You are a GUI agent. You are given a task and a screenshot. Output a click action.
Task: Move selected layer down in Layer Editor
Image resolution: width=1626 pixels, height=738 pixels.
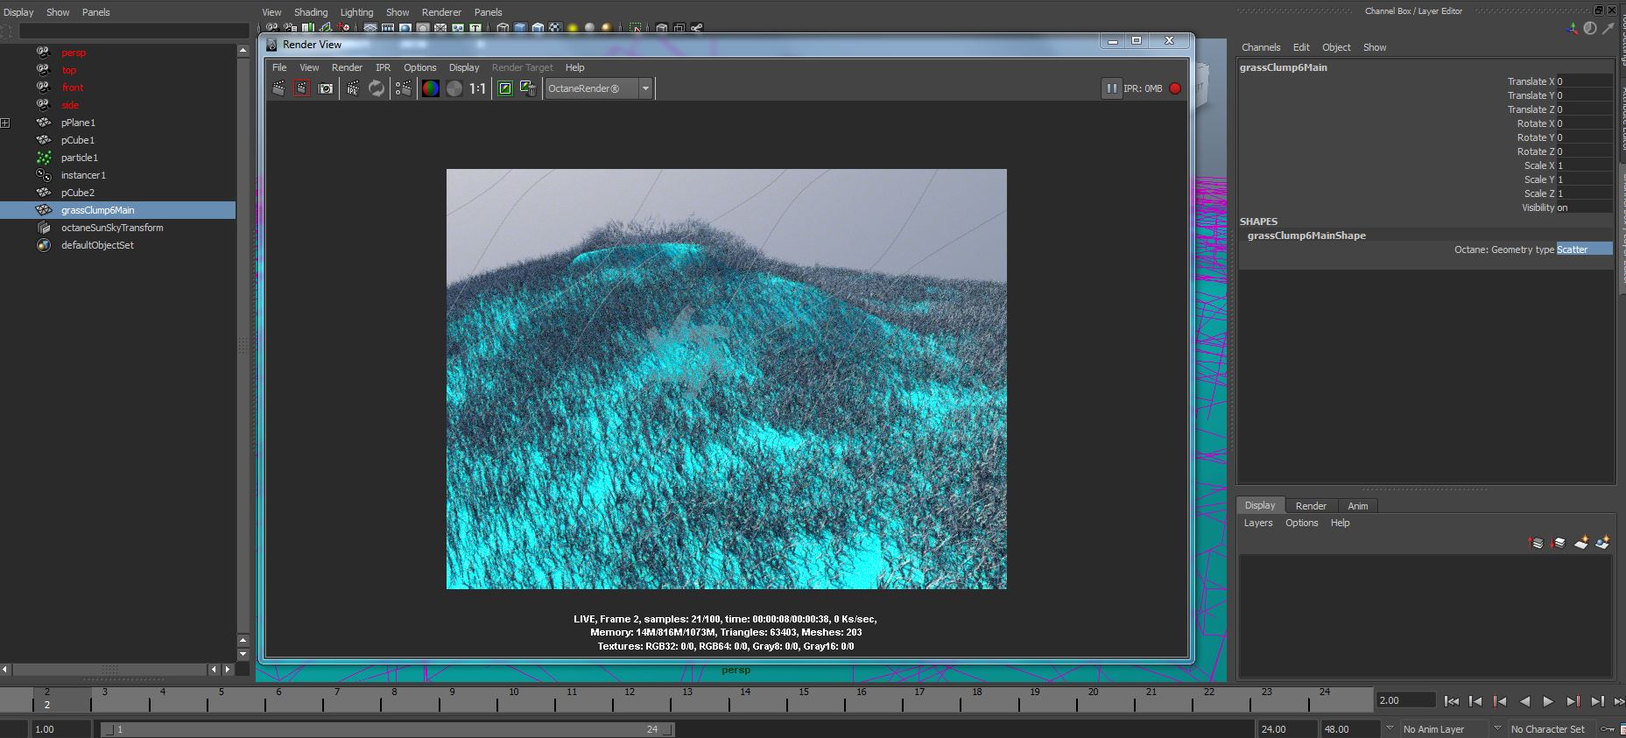[x=1559, y=543]
